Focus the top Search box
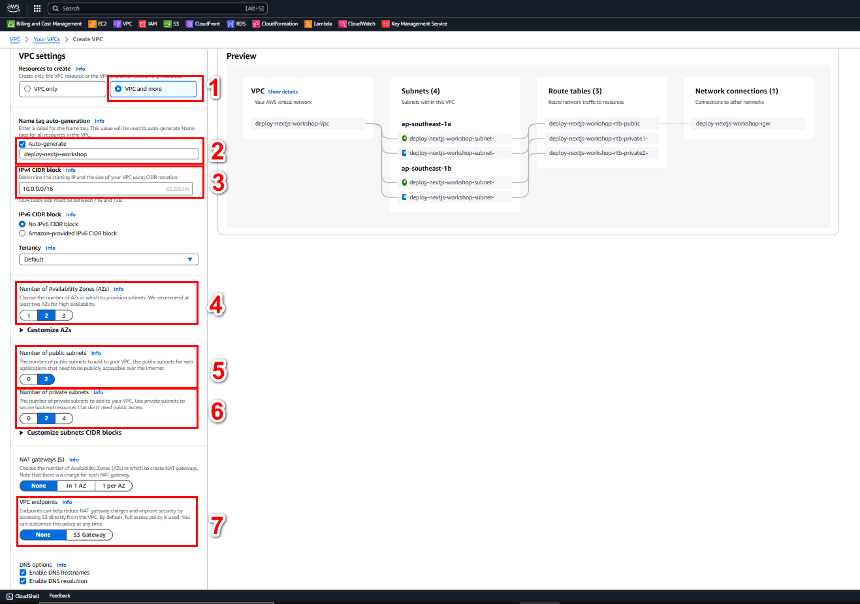The height and width of the screenshot is (604, 860). [x=157, y=8]
